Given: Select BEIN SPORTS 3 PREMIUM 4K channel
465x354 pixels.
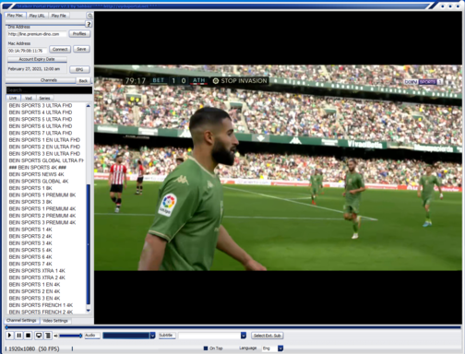Looking at the screenshot, I should pyautogui.click(x=42, y=222).
